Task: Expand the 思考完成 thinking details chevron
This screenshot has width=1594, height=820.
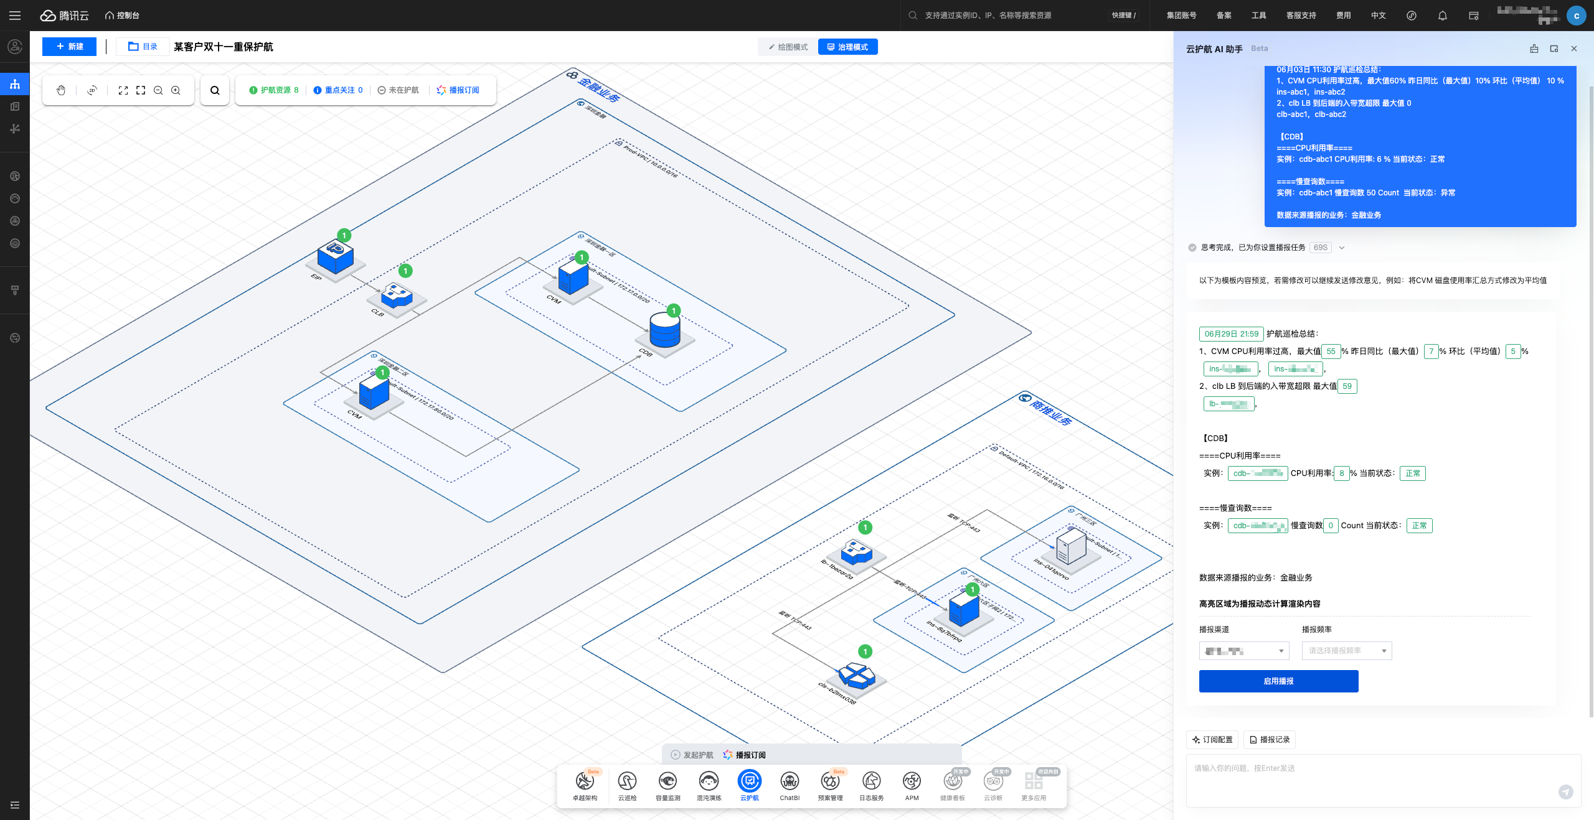Action: point(1342,248)
